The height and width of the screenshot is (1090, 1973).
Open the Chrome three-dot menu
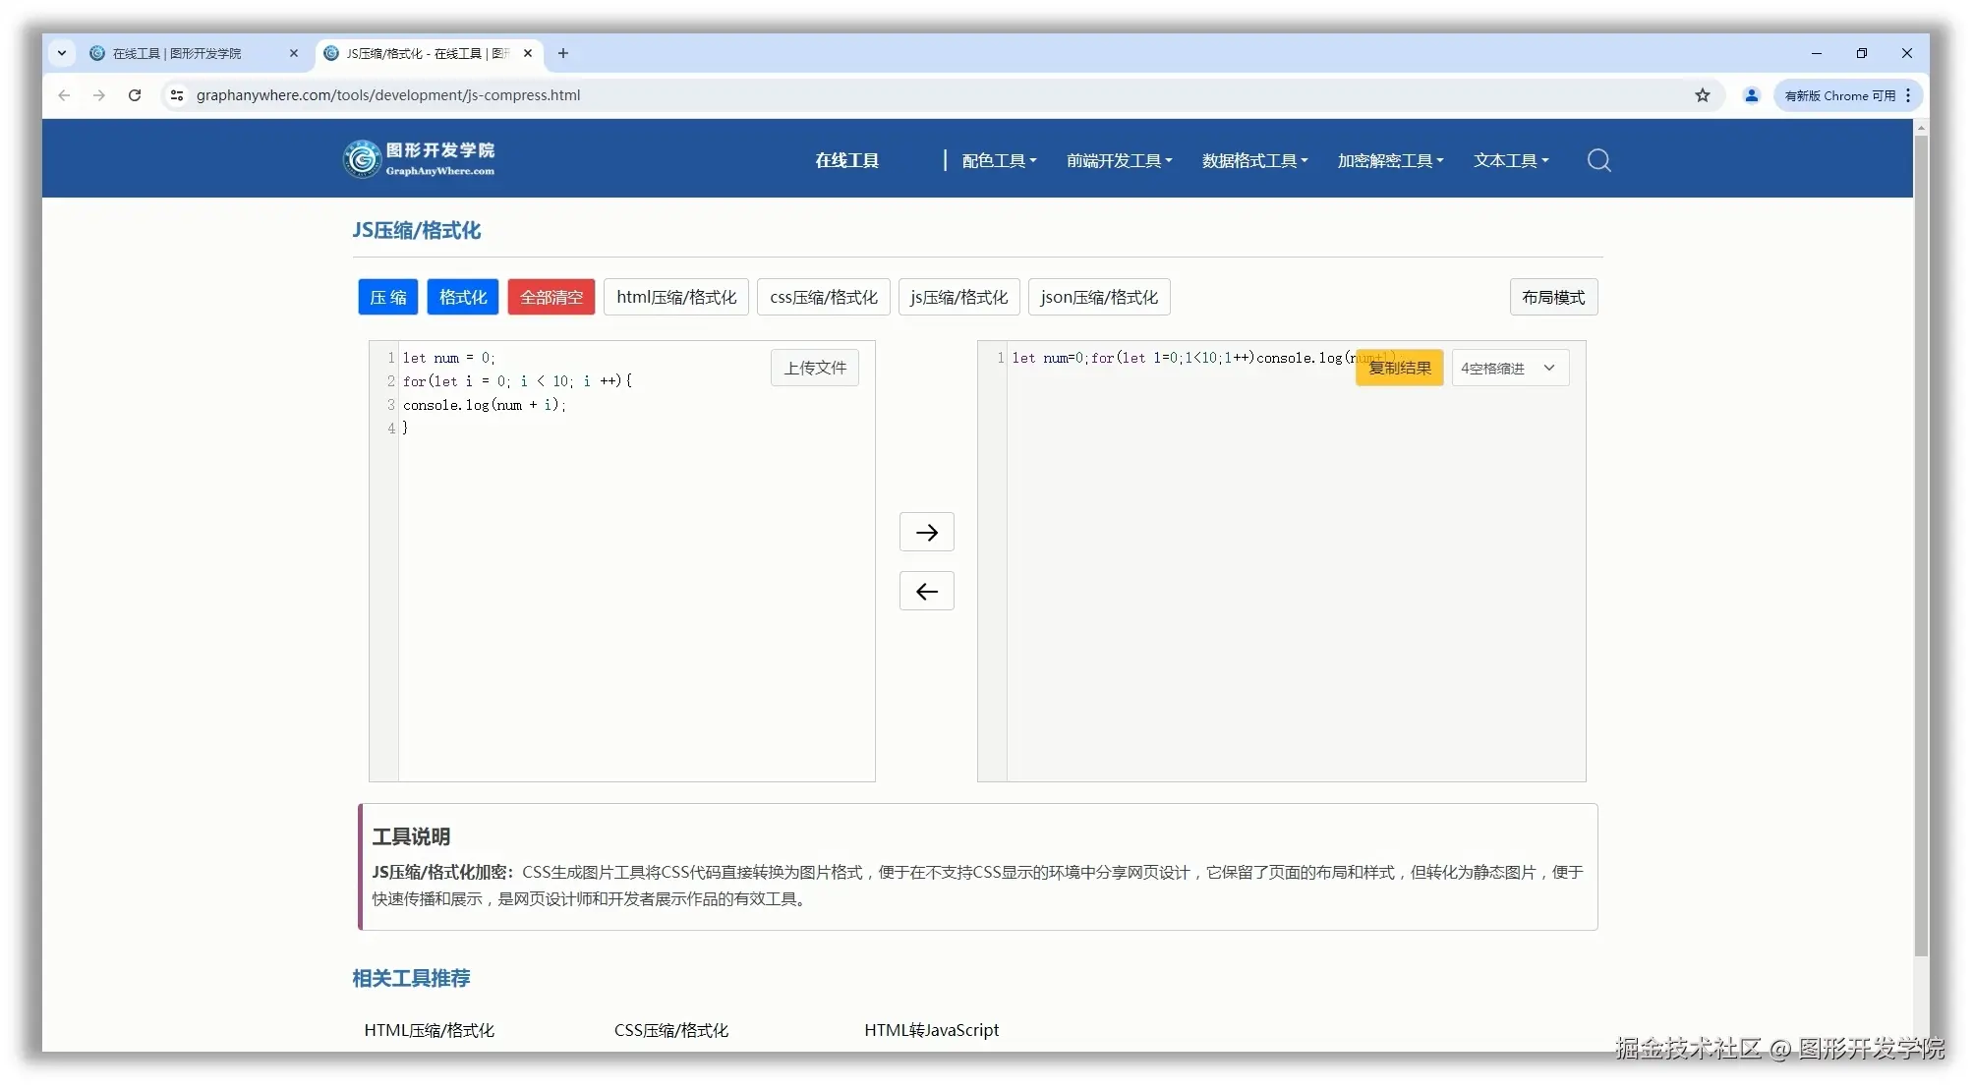tap(1907, 95)
